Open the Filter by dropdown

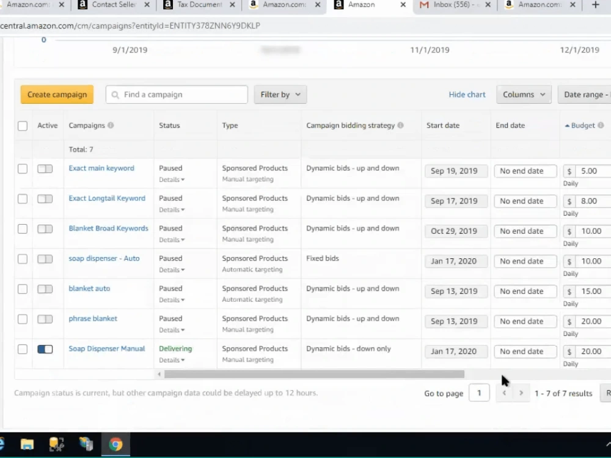[x=280, y=95]
